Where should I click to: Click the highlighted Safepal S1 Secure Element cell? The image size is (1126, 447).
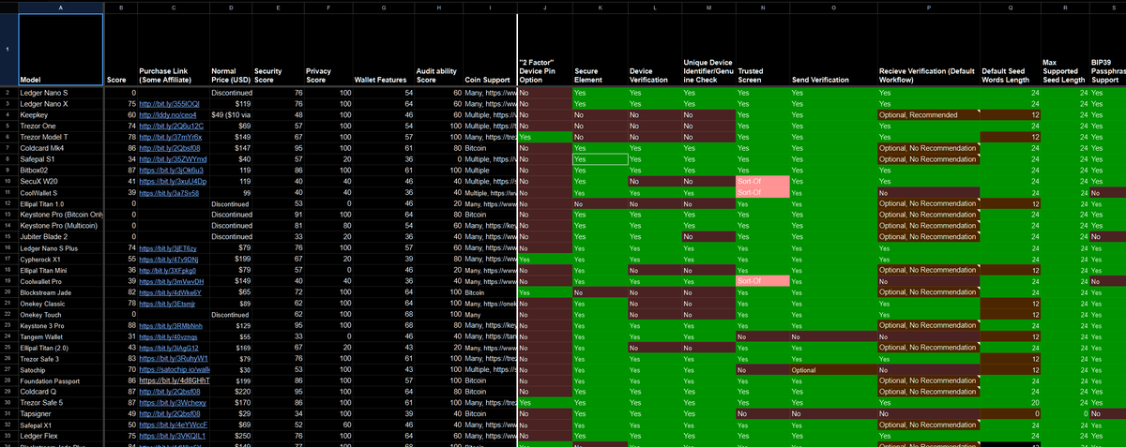click(599, 158)
